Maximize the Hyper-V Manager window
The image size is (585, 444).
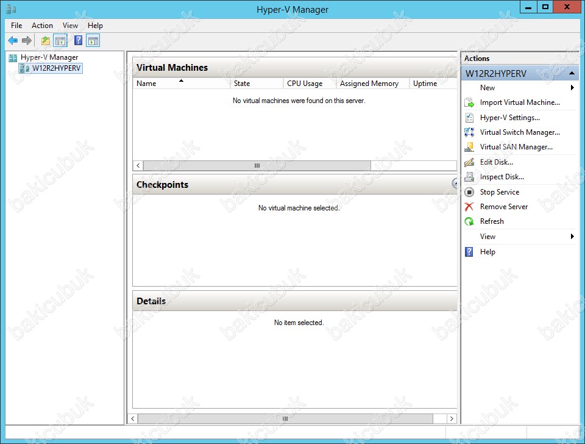(545, 7)
